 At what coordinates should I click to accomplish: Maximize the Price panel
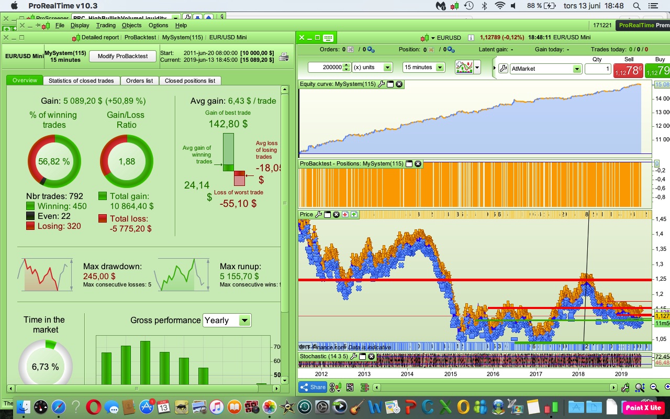327,214
